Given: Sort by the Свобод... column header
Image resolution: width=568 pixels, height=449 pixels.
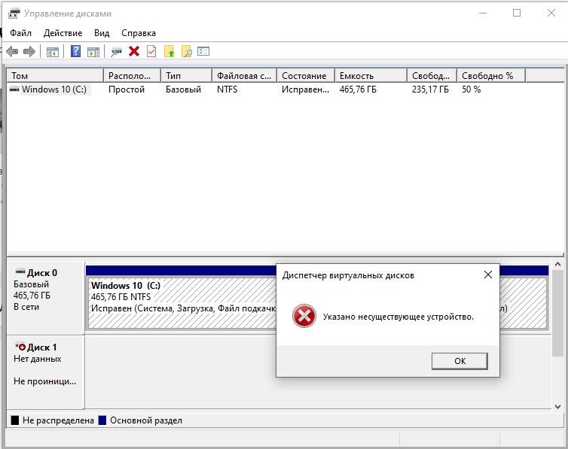Looking at the screenshot, I should 432,75.
